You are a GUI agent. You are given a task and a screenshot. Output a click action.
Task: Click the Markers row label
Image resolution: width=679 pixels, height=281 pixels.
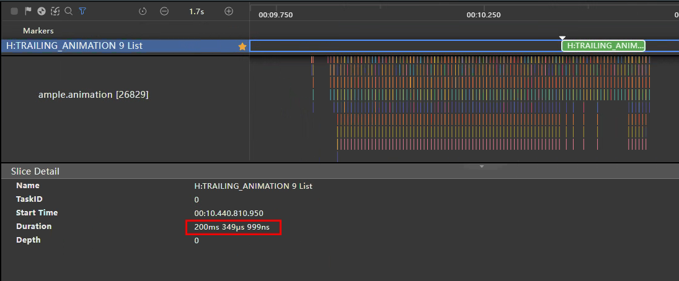[38, 30]
